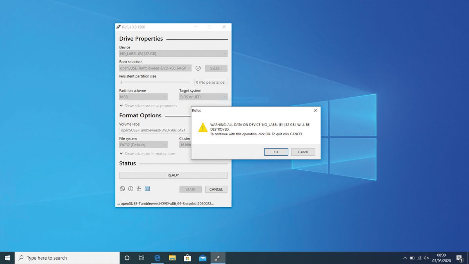
Task: Click OK to confirm the data destruction warning
Action: coord(276,152)
